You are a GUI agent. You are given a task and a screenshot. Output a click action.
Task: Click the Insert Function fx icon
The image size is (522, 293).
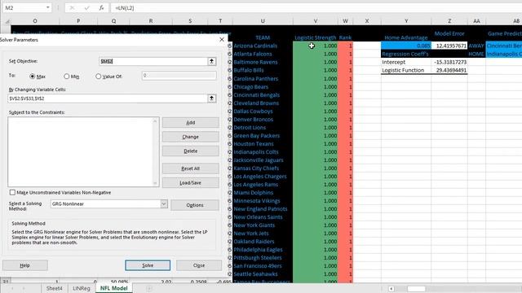pyautogui.click(x=101, y=7)
